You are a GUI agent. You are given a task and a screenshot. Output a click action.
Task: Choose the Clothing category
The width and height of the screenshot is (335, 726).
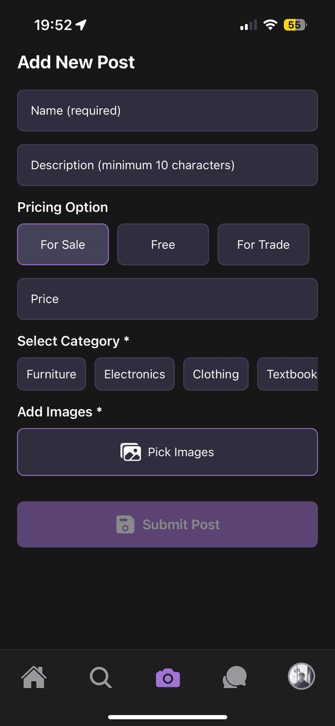(216, 374)
